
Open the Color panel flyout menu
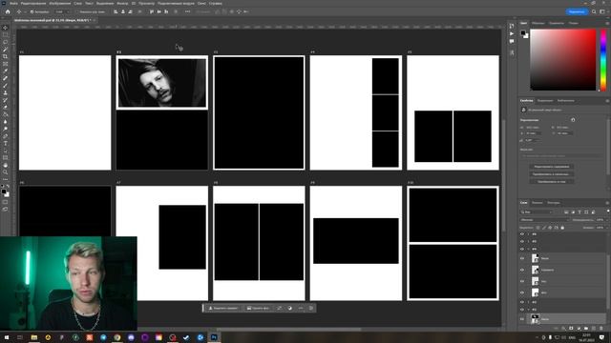pyautogui.click(x=607, y=23)
